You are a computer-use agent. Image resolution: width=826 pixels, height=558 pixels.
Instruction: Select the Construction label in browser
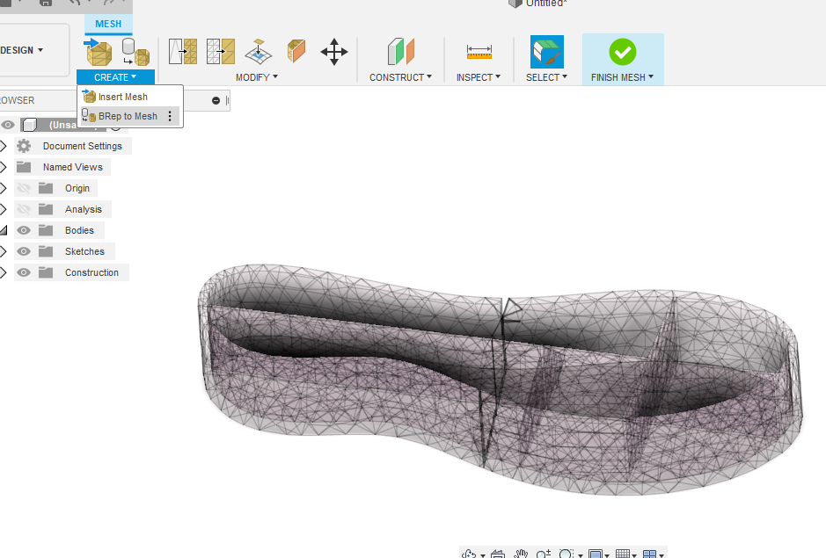point(91,272)
